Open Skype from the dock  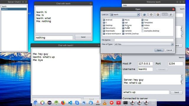coord(77,103)
